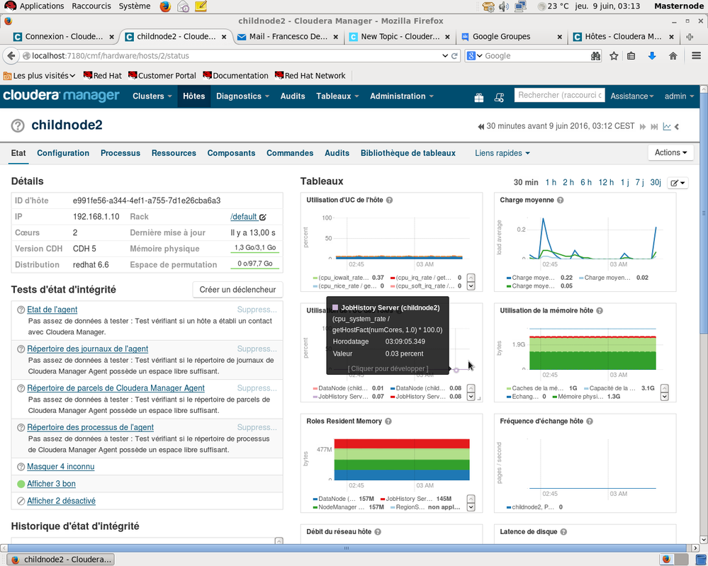Open the Afficher 3 bon link
Viewport: 708px width, 566px height.
pos(51,484)
